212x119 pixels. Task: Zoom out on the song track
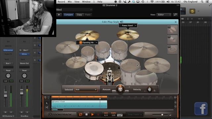[175, 106]
